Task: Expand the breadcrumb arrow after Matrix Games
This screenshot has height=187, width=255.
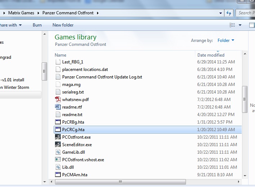Action: [x=38, y=13]
